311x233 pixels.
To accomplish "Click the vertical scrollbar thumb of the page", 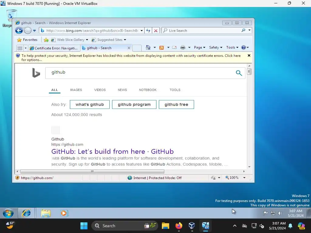I will 249,71.
